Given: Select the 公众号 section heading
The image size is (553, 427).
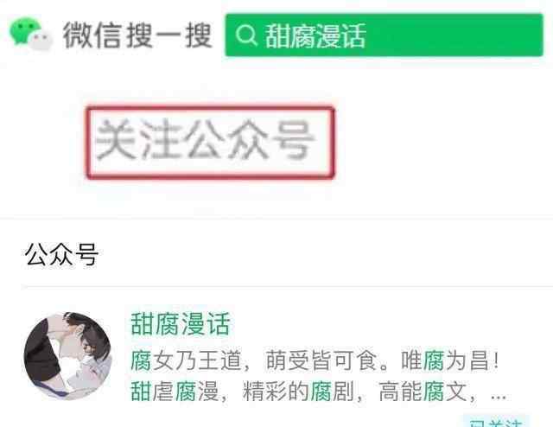Looking at the screenshot, I should [61, 254].
